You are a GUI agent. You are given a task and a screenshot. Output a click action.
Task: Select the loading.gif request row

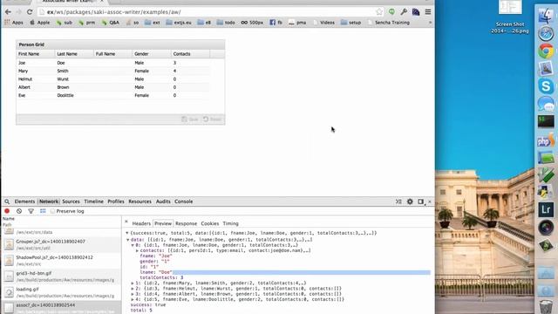pos(61,292)
